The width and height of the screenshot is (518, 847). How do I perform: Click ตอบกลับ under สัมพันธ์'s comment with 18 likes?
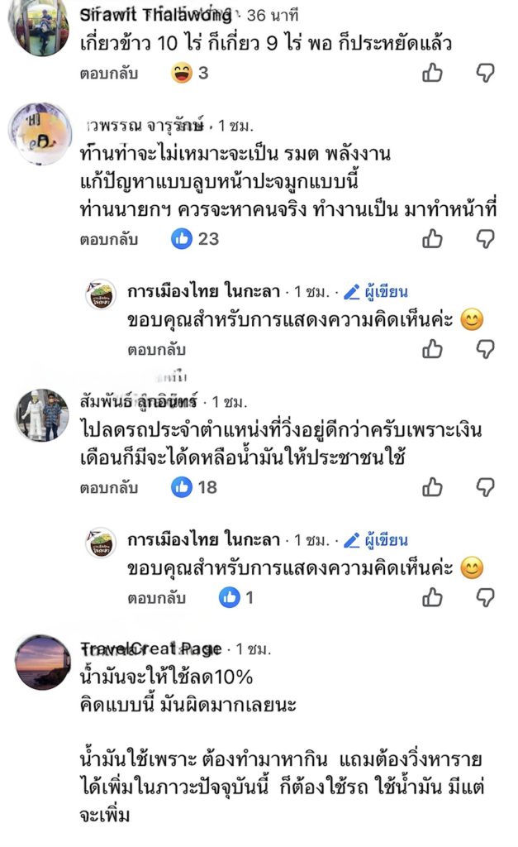pos(108,487)
